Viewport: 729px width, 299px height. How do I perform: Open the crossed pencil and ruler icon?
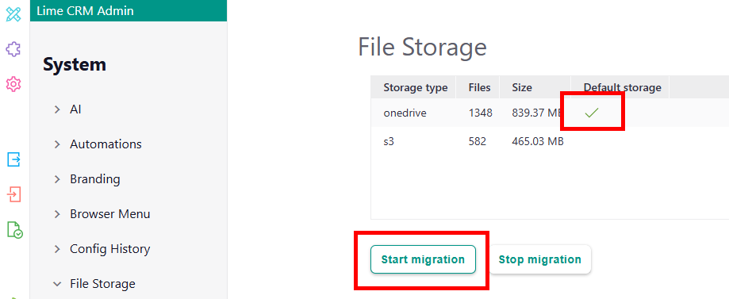point(13,14)
